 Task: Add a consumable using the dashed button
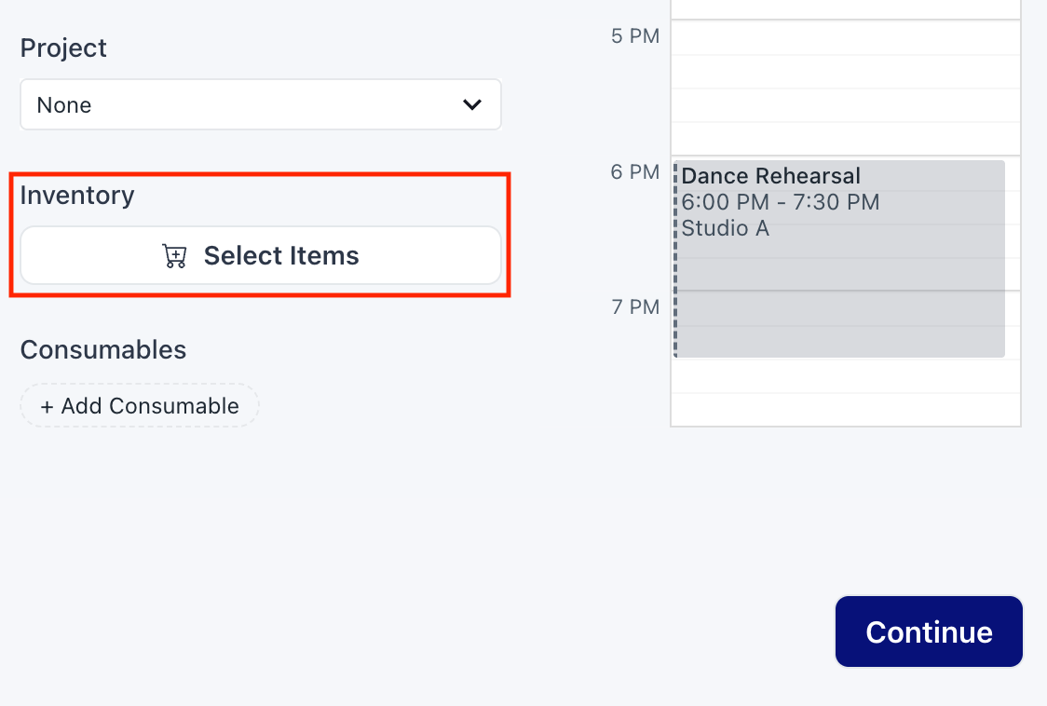click(x=139, y=405)
